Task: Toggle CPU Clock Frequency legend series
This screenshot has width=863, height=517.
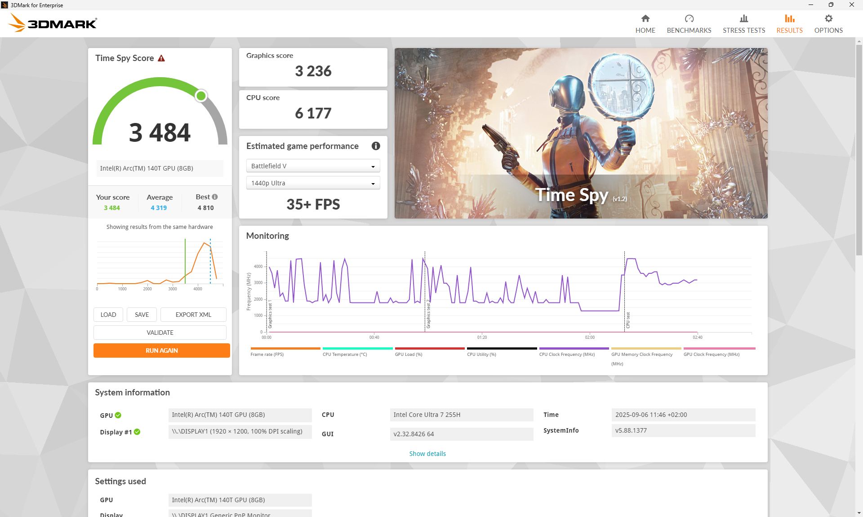Action: click(567, 354)
